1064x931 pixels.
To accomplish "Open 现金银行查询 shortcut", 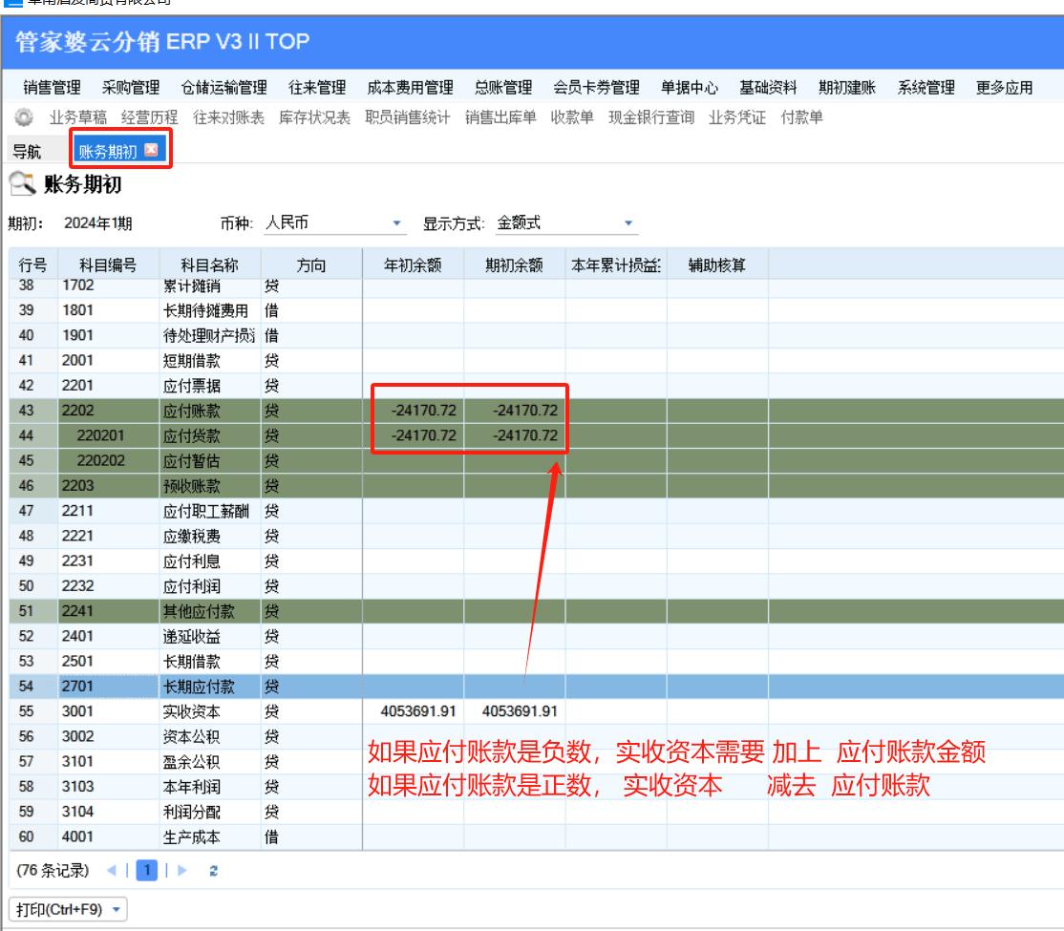I will coord(651,117).
